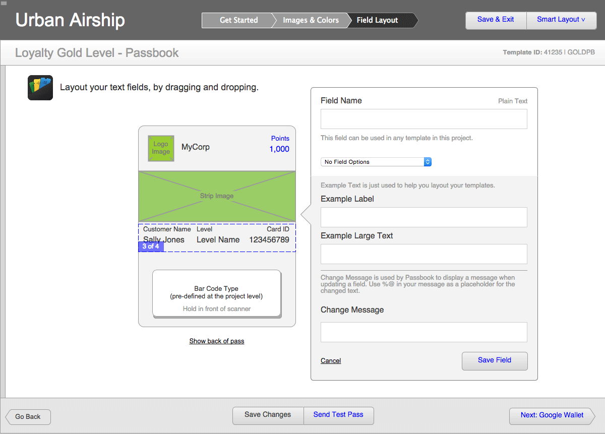Select the Card ID 123456789 field

(x=269, y=235)
